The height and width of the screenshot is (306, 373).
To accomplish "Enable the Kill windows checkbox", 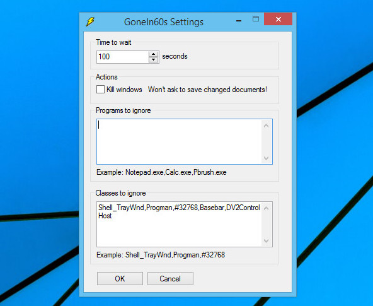I will 100,90.
